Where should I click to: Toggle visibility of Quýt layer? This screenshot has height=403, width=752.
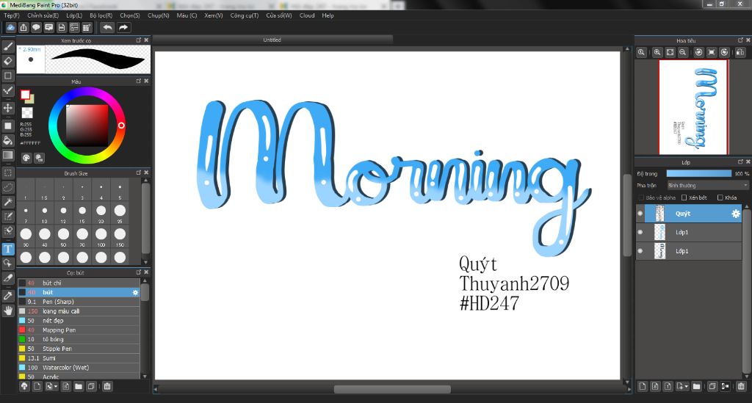640,214
